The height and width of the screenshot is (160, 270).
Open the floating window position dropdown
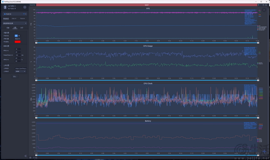17,39
